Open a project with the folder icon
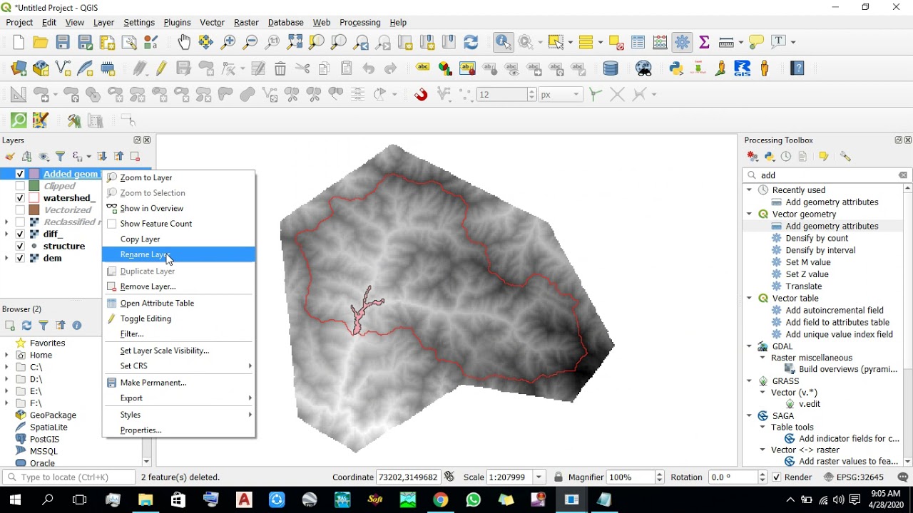The width and height of the screenshot is (913, 513). [x=41, y=42]
